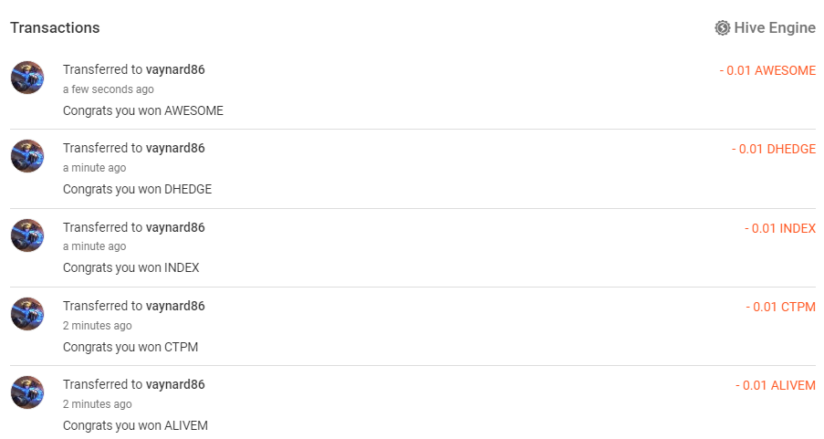This screenshot has width=824, height=439.
Task: Click the Hive Engine gear icon
Action: click(x=723, y=28)
